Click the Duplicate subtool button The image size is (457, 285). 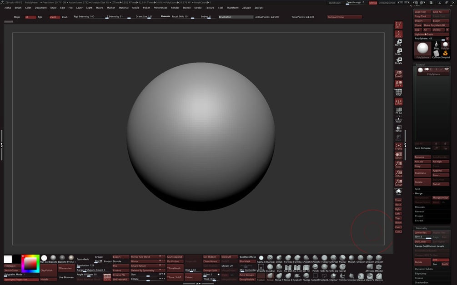pyautogui.click(x=422, y=173)
